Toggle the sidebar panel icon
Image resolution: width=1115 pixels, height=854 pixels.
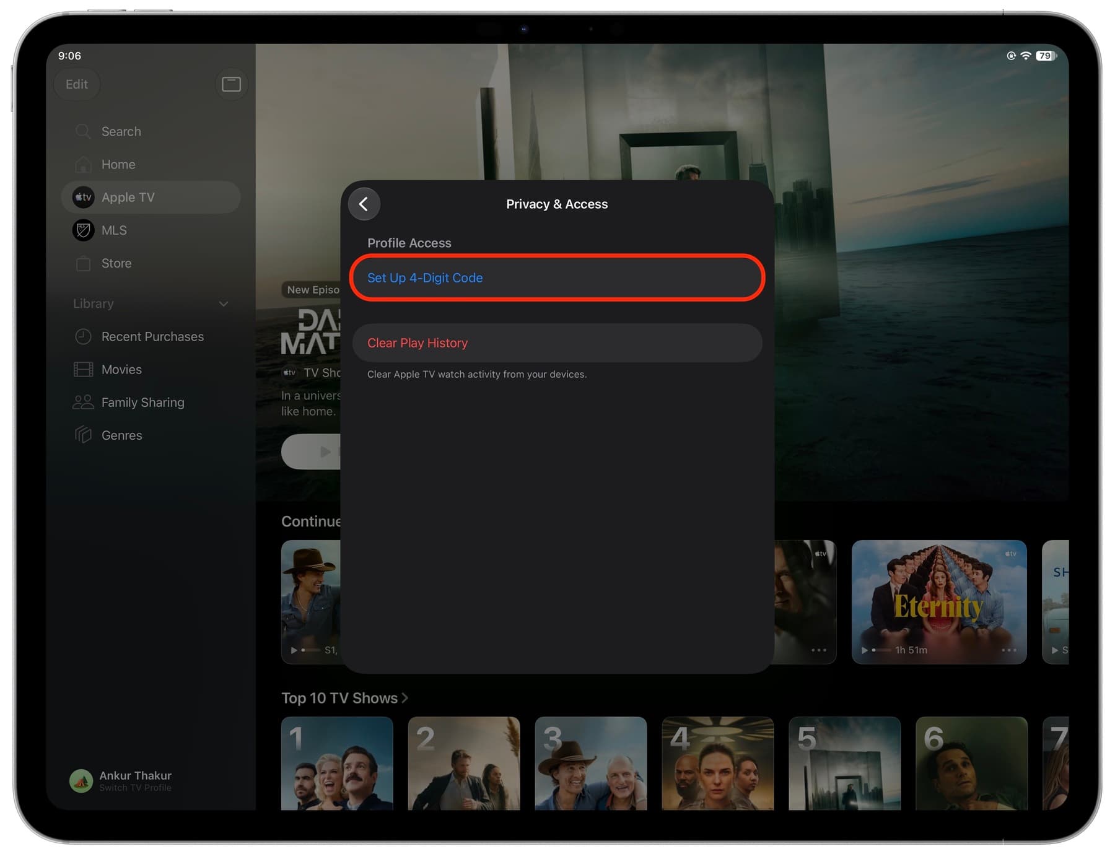tap(231, 84)
